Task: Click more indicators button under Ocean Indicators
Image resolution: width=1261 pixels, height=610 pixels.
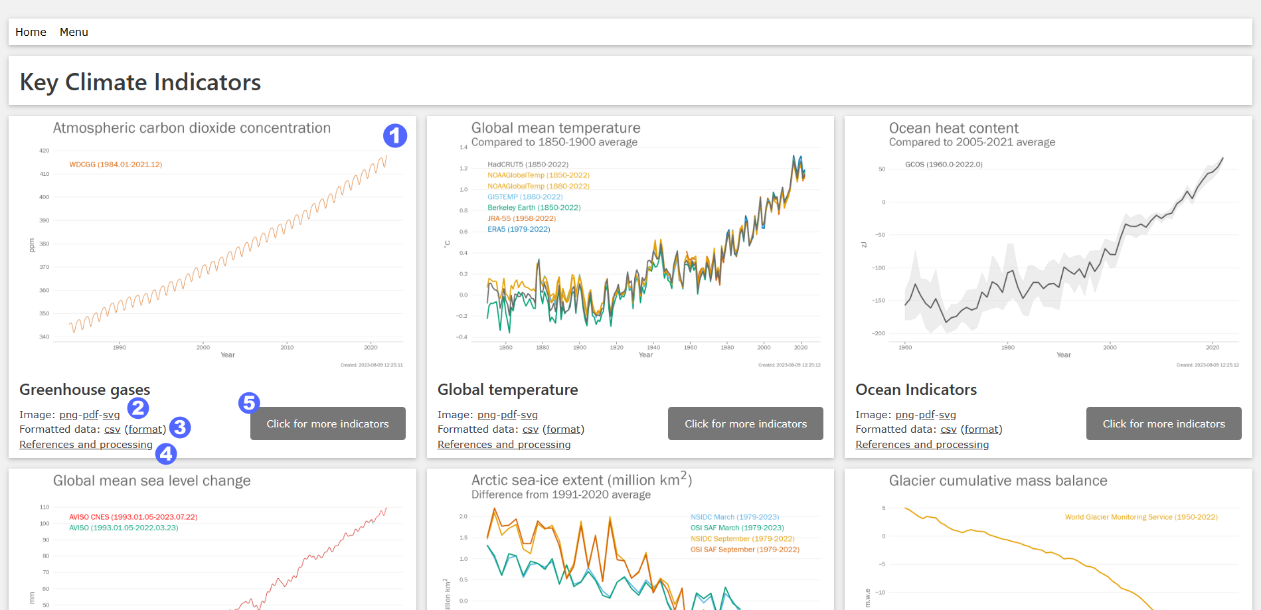Action: pos(1163,423)
